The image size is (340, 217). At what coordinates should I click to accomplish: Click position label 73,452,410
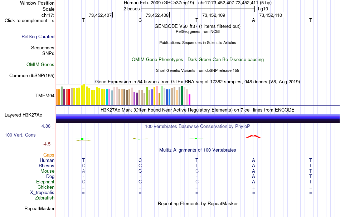coord(271,15)
